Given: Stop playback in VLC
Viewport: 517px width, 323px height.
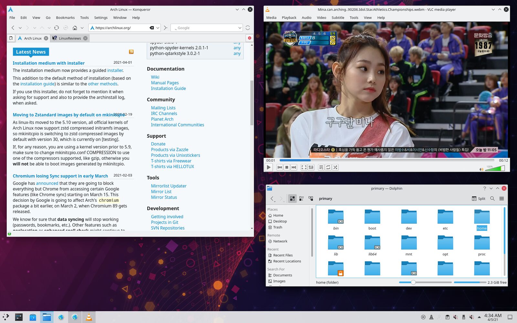Looking at the screenshot, I should tap(287, 167).
